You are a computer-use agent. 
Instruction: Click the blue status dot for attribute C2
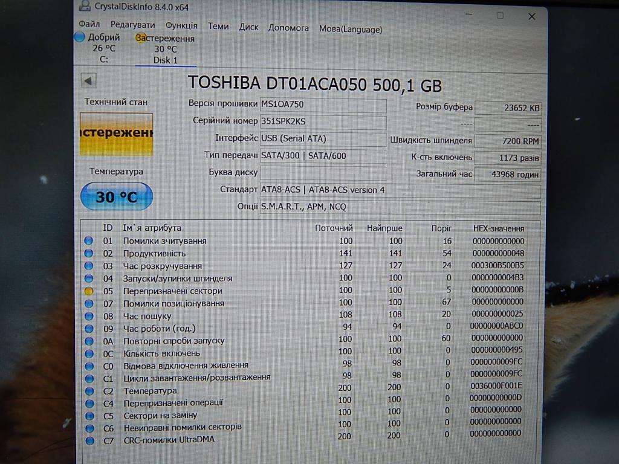tap(89, 390)
